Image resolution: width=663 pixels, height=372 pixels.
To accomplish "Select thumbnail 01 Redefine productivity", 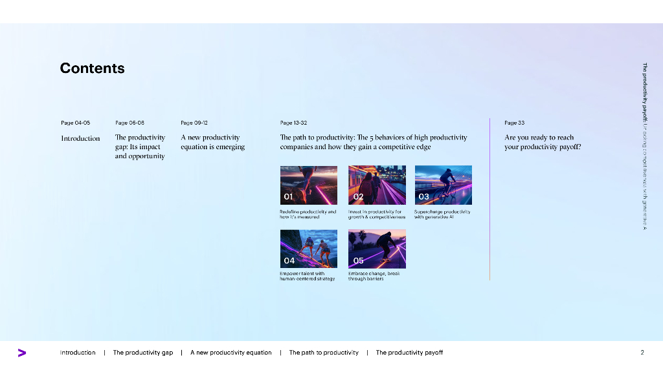I will [309, 185].
